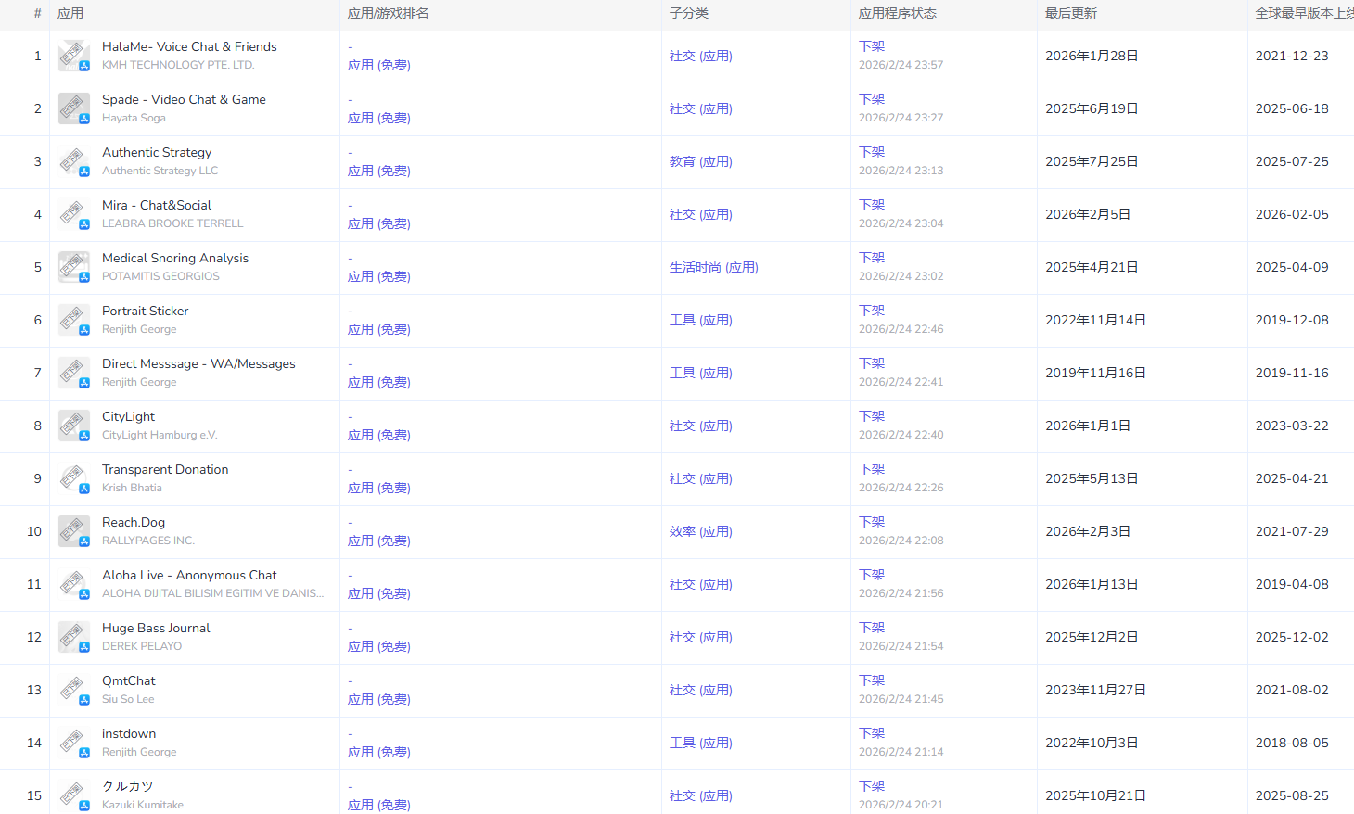Image resolution: width=1354 pixels, height=814 pixels.
Task: Click 应用 (免费) ranking for Spade
Action: 379,118
